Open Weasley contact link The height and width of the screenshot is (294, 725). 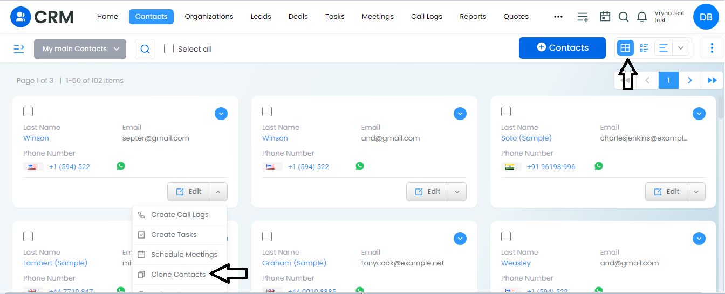pyautogui.click(x=516, y=263)
